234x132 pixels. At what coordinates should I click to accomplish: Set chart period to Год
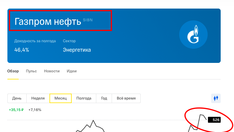[x=104, y=98]
